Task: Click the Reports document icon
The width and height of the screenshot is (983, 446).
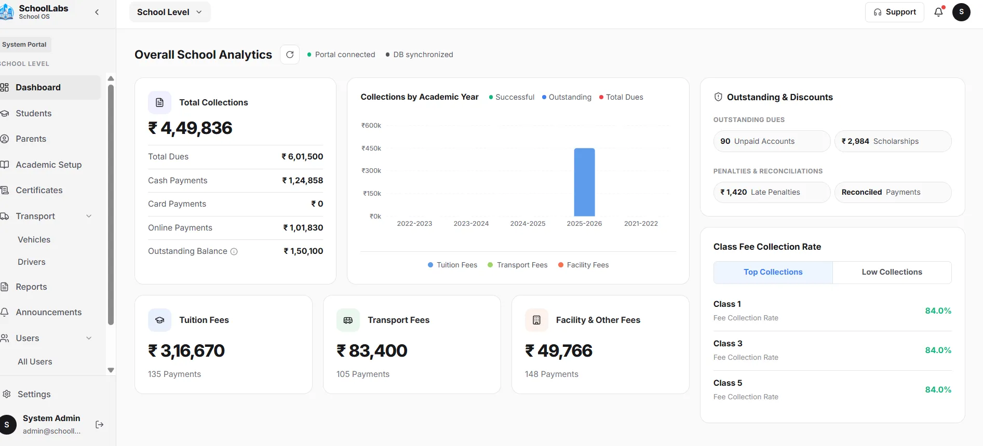Action: (x=5, y=287)
